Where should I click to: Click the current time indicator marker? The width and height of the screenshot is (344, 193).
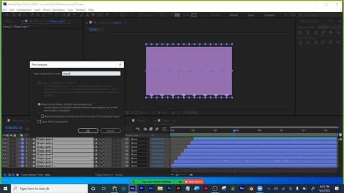pos(234,131)
